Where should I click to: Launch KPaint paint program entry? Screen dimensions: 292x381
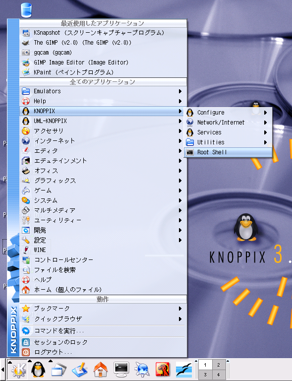103,72
